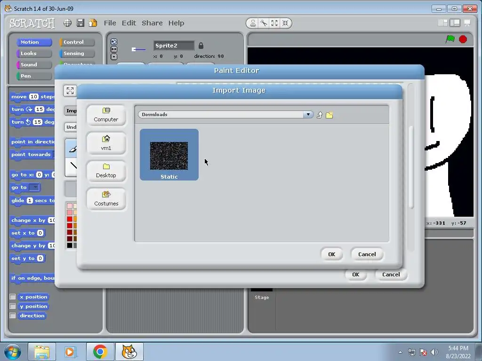Select the line tool in Paint Editor
482x361 pixels.
pos(72,166)
